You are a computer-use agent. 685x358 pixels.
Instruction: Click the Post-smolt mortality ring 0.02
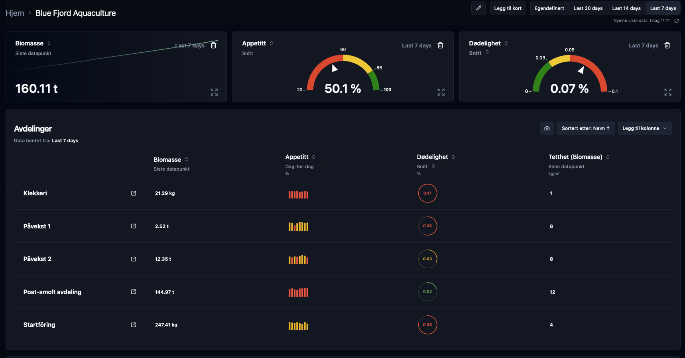click(427, 292)
